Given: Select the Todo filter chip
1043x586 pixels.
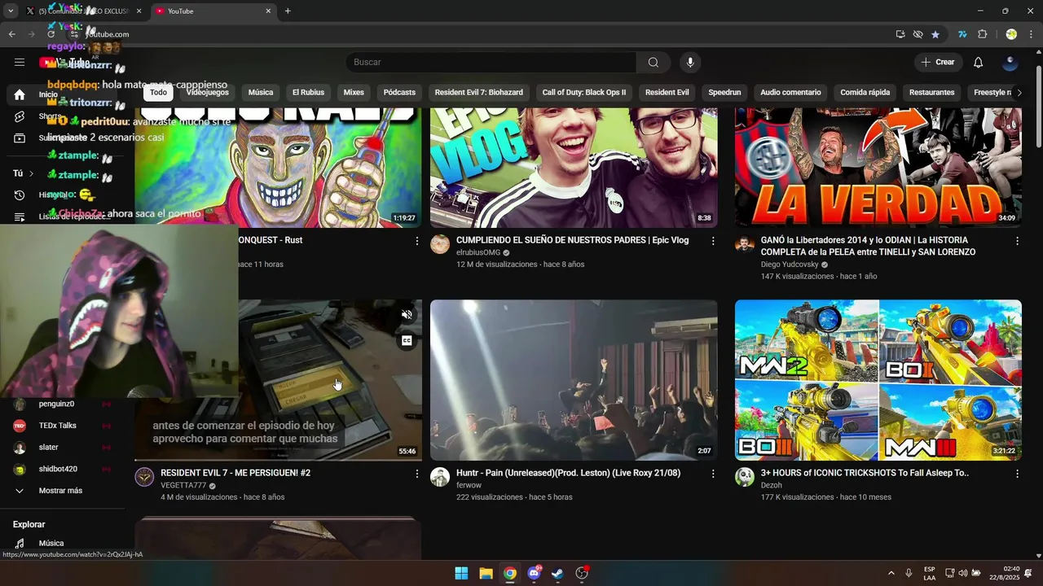Looking at the screenshot, I should 158,93.
